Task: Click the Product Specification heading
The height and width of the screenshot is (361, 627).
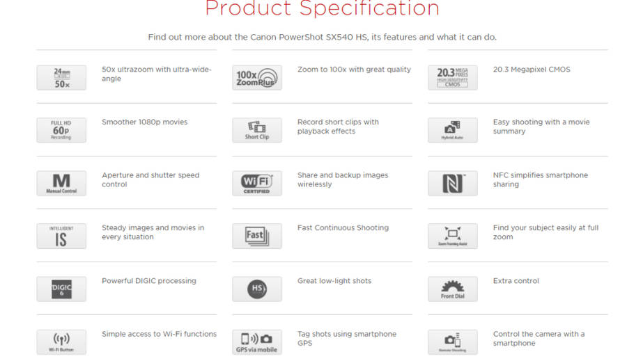Action: (322, 9)
